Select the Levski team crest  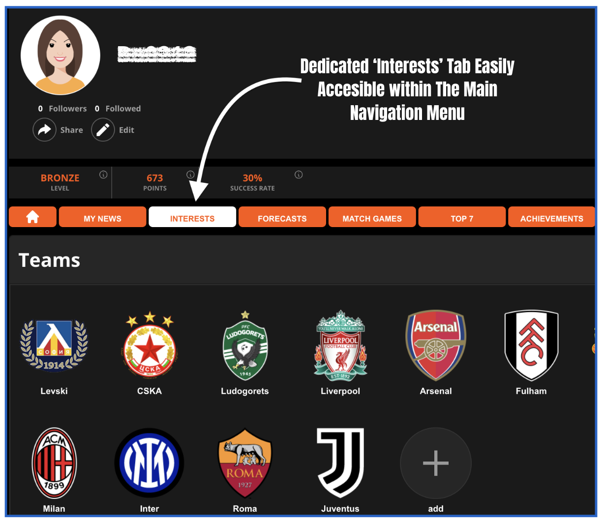(54, 345)
